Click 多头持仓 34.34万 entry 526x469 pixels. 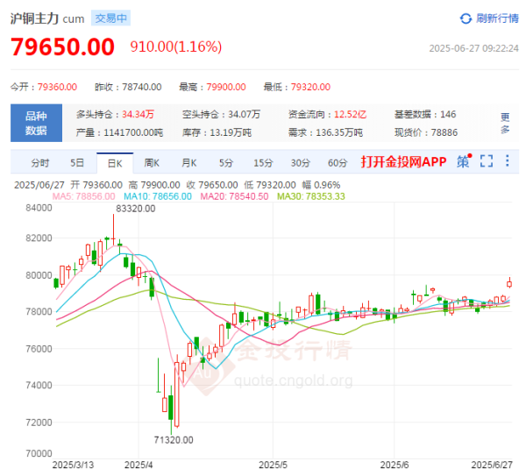coord(115,114)
